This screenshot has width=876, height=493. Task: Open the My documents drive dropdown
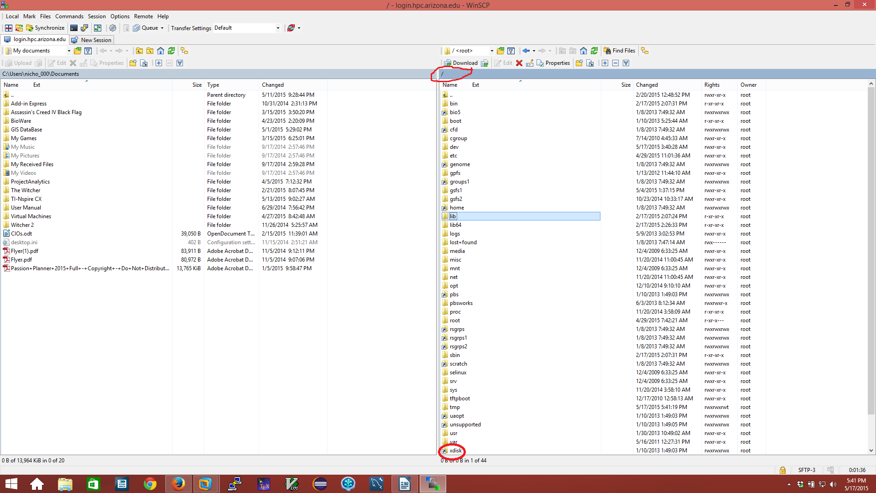69,51
